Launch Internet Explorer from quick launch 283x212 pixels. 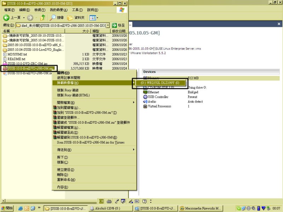pyautogui.click(x=21, y=208)
